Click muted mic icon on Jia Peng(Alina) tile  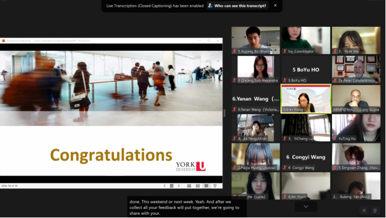pyautogui.click(x=234, y=138)
